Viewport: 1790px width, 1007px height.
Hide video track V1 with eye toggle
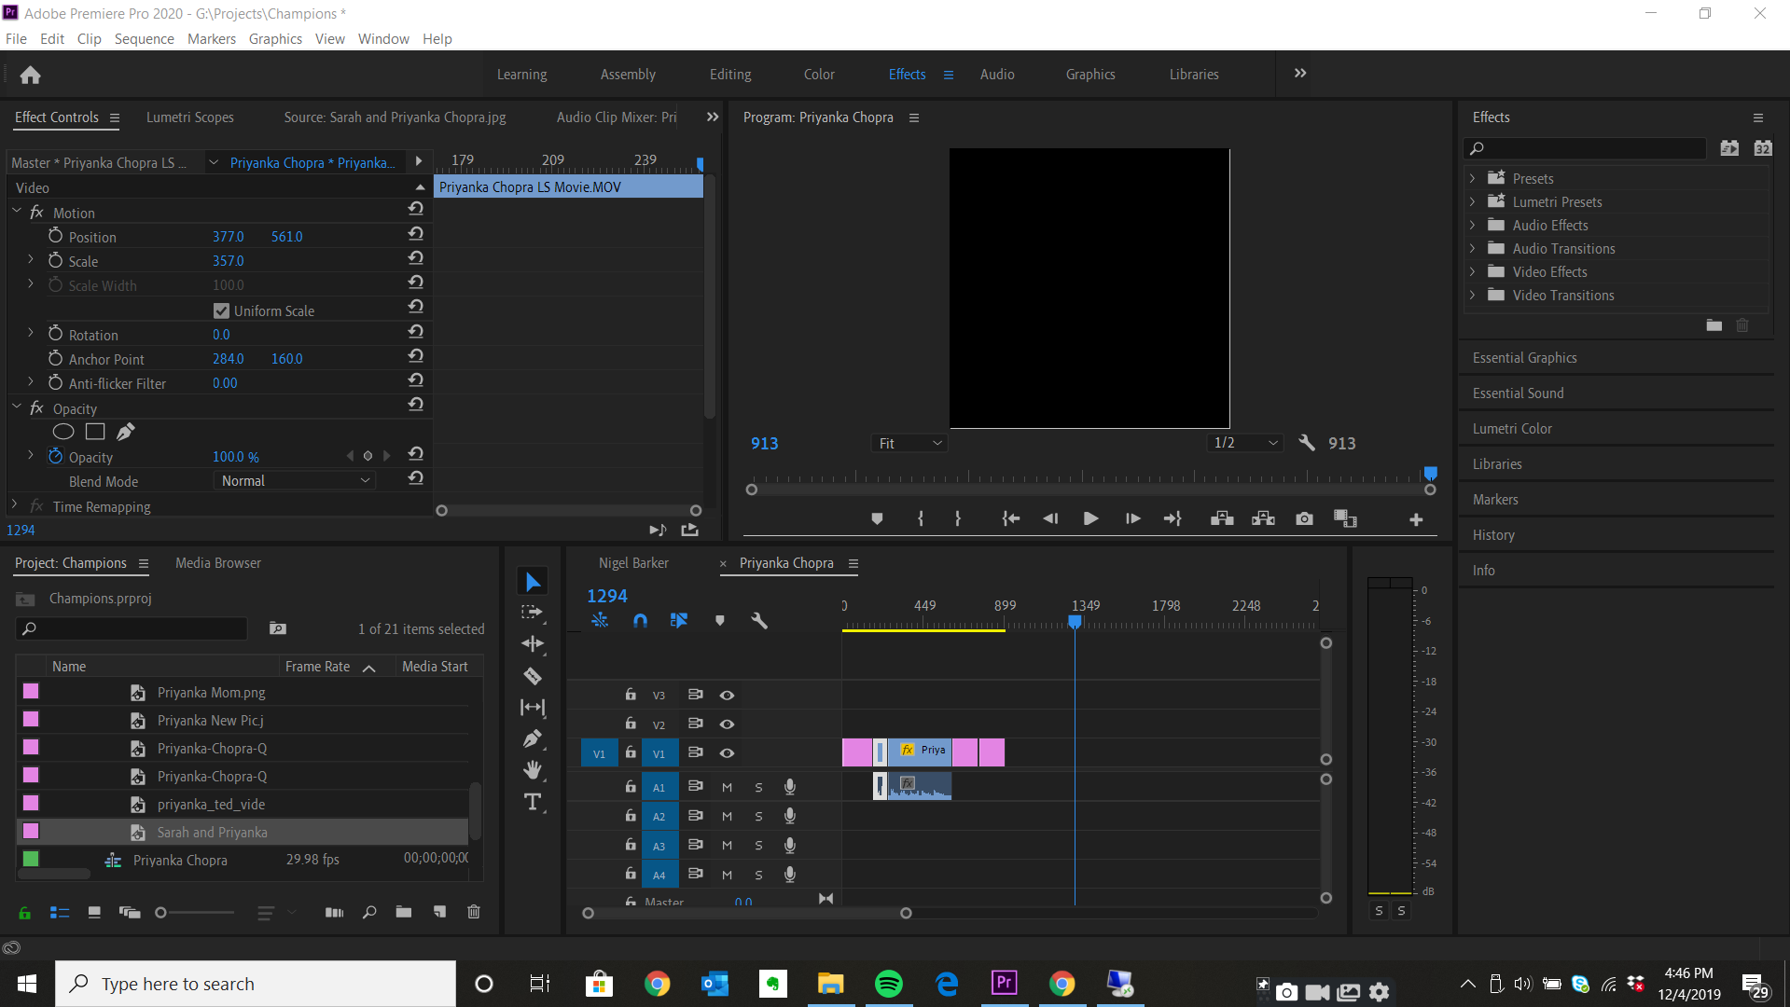727,752
